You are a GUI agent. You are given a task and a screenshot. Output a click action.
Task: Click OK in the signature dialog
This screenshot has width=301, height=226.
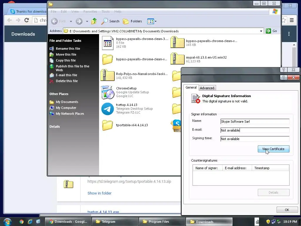coord(287,210)
